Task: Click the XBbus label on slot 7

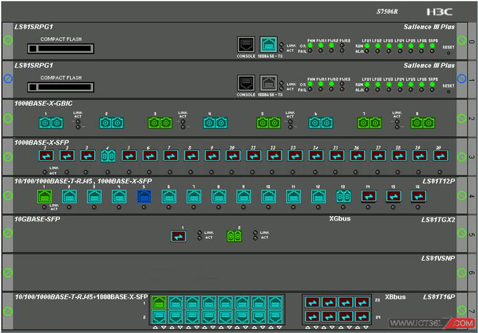Action: point(396,296)
